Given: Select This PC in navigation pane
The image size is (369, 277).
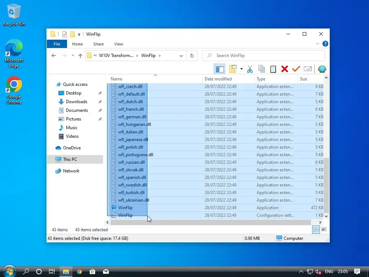Looking at the screenshot, I should coord(70,159).
